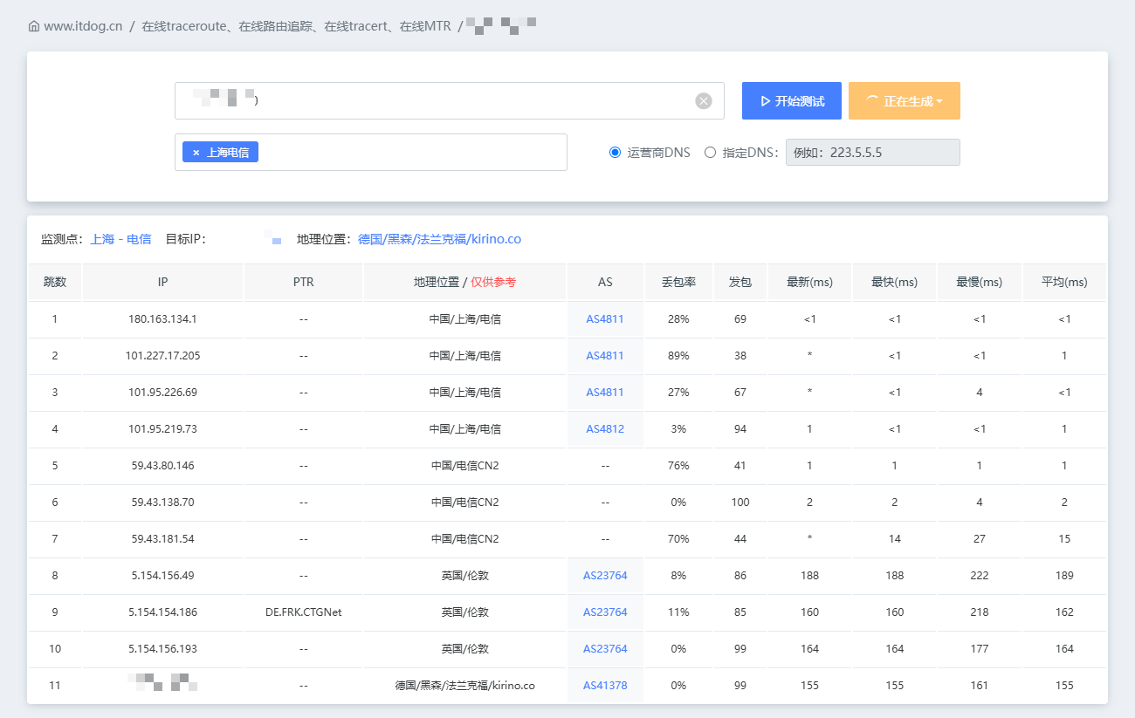Click IP 5.154.156.193

tap(162, 649)
